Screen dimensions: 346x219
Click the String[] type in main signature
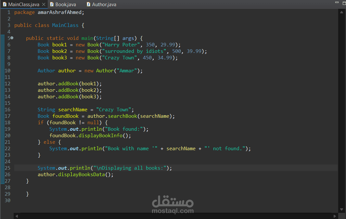[108, 38]
